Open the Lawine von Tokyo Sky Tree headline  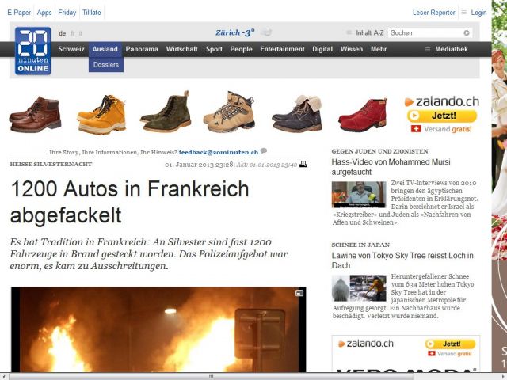402,260
